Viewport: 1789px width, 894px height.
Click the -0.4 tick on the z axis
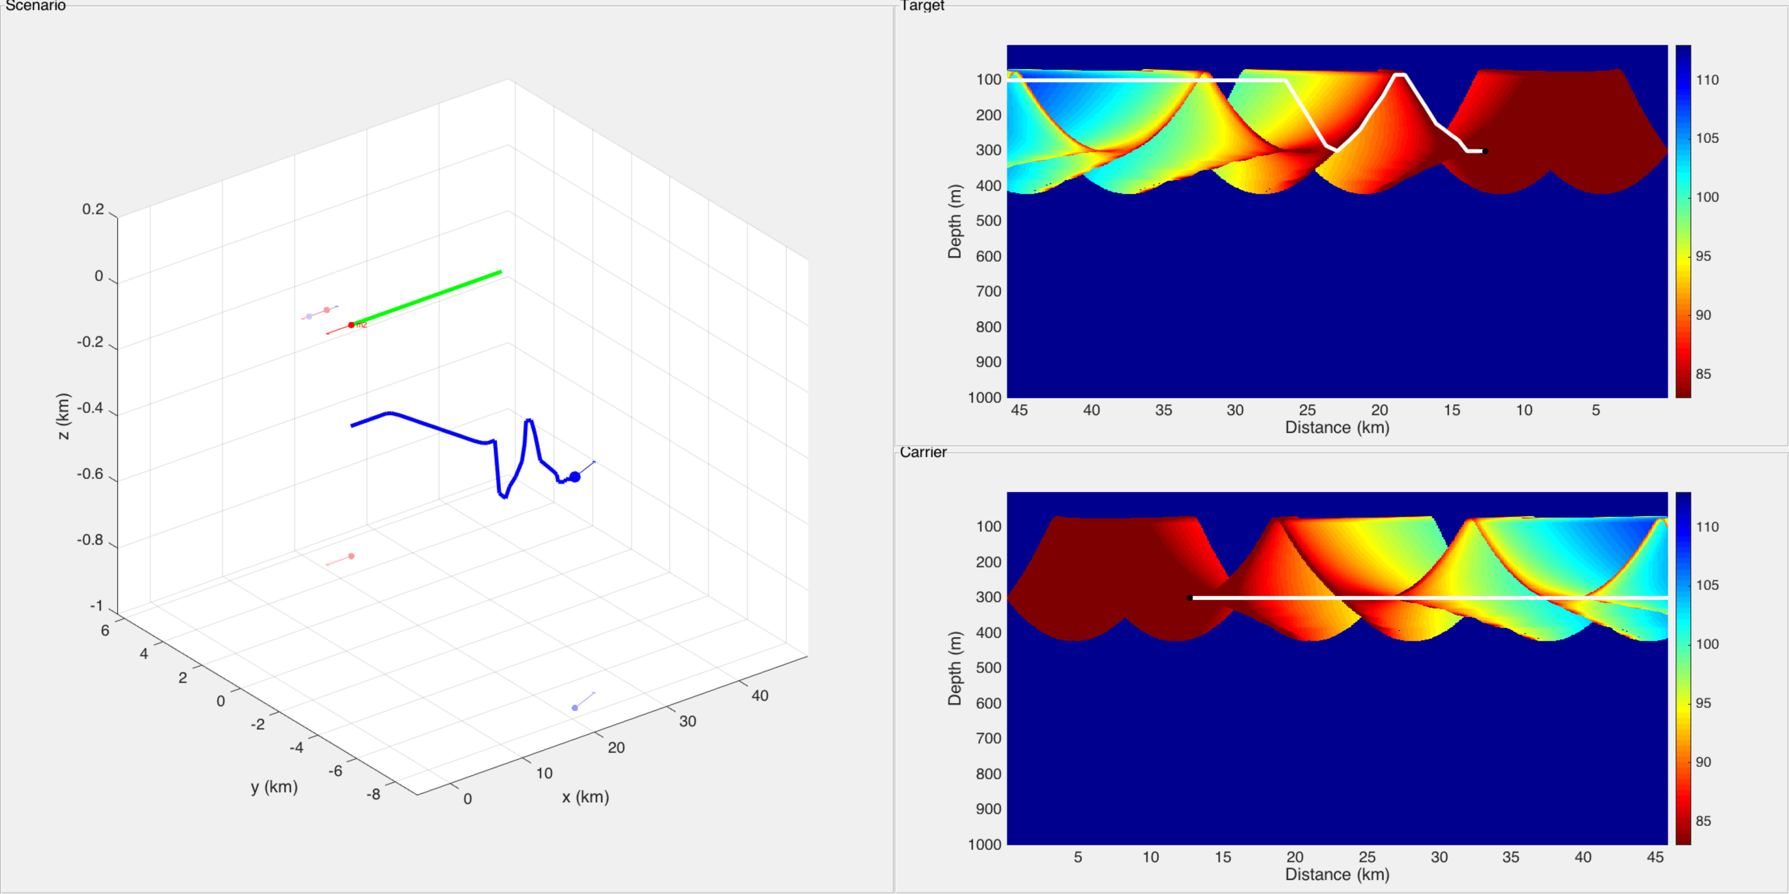(x=90, y=408)
